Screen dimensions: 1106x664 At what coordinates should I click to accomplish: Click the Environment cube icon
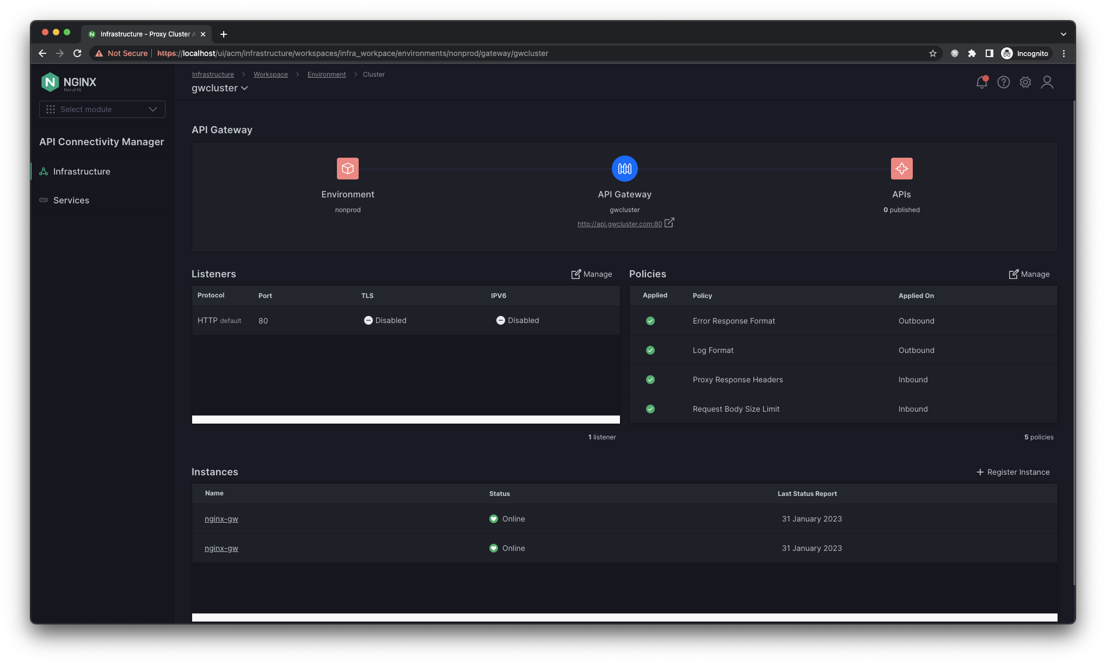347,169
